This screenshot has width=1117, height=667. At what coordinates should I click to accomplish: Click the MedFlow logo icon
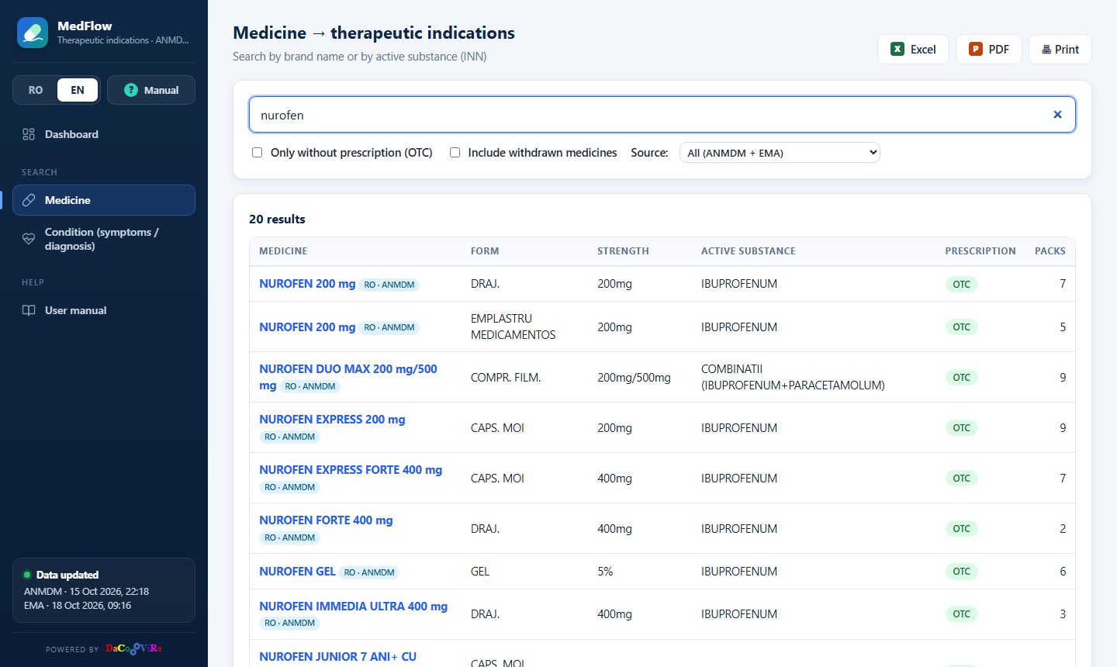point(33,33)
